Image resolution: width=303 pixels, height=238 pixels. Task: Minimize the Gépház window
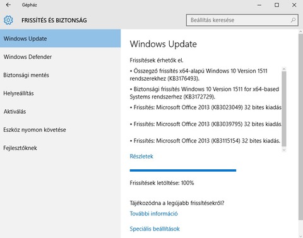(259, 5)
